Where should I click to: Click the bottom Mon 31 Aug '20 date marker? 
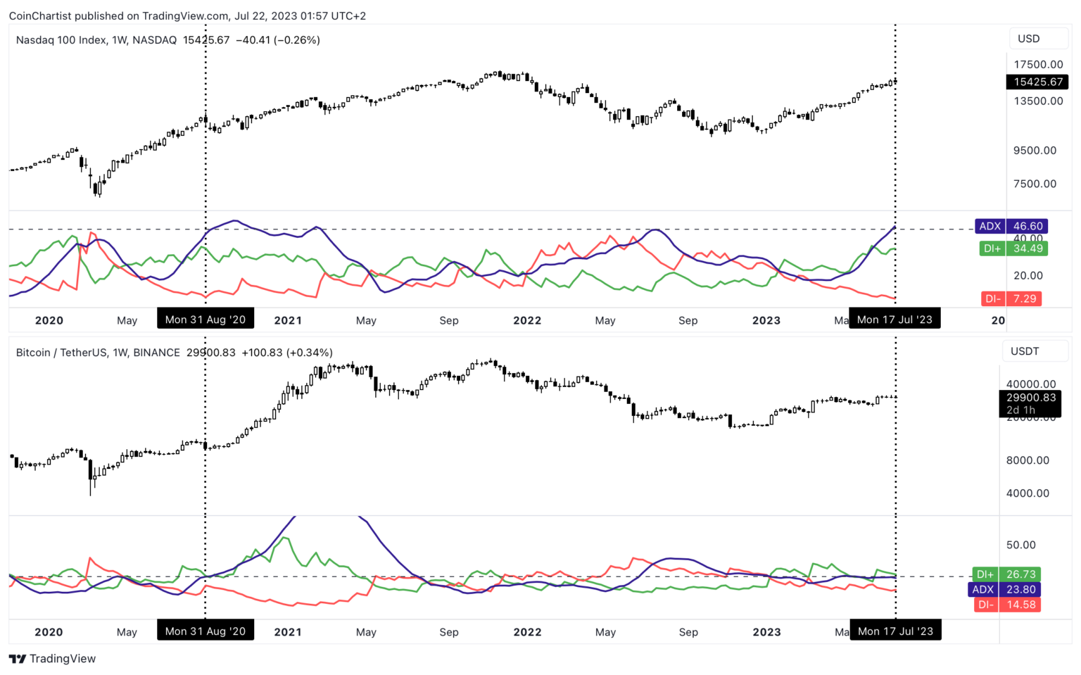pos(206,631)
